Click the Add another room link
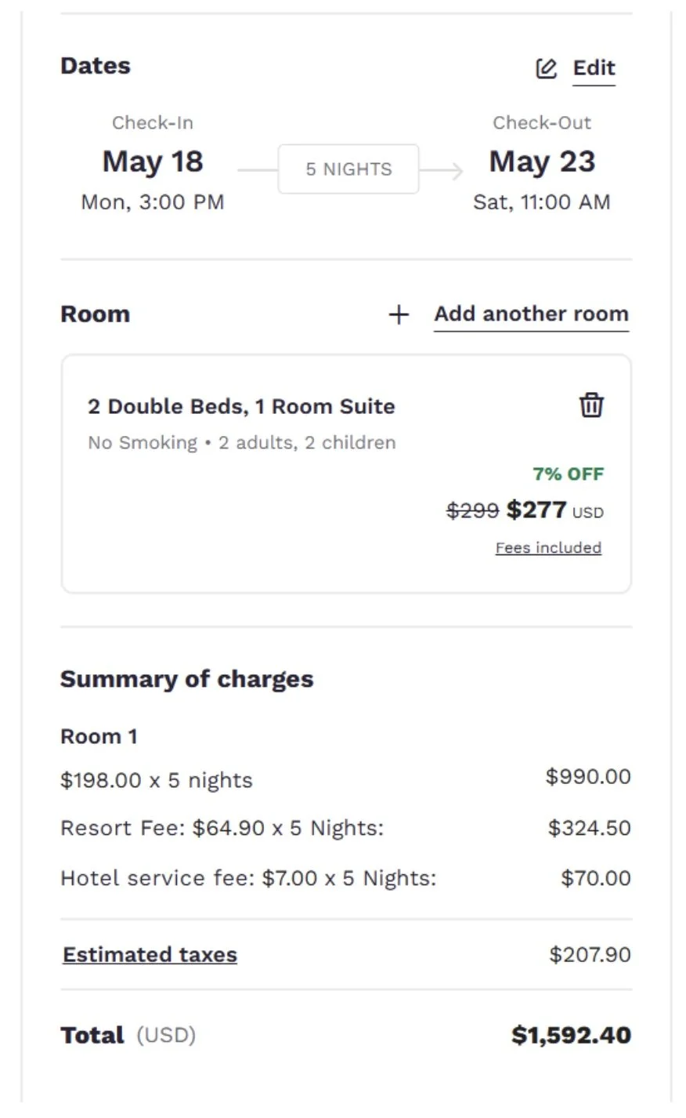The height and width of the screenshot is (1118, 686). 531,314
